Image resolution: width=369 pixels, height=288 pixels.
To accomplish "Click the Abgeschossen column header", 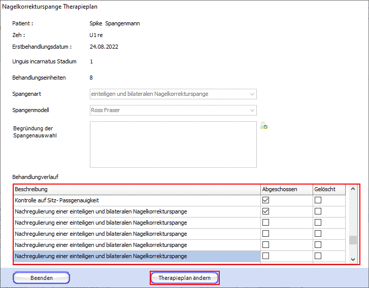I will 285,189.
